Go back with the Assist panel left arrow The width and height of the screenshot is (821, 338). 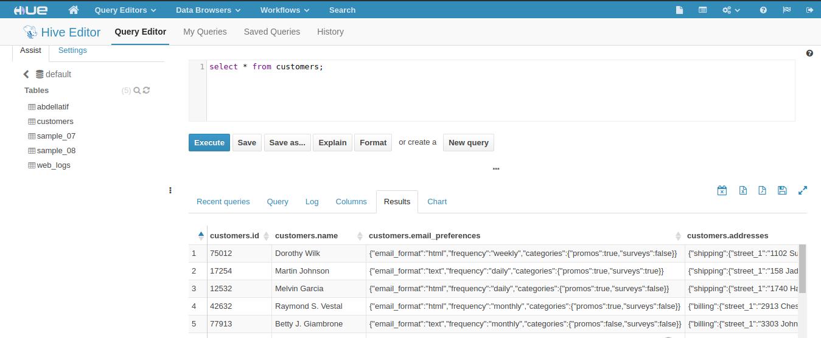point(26,74)
